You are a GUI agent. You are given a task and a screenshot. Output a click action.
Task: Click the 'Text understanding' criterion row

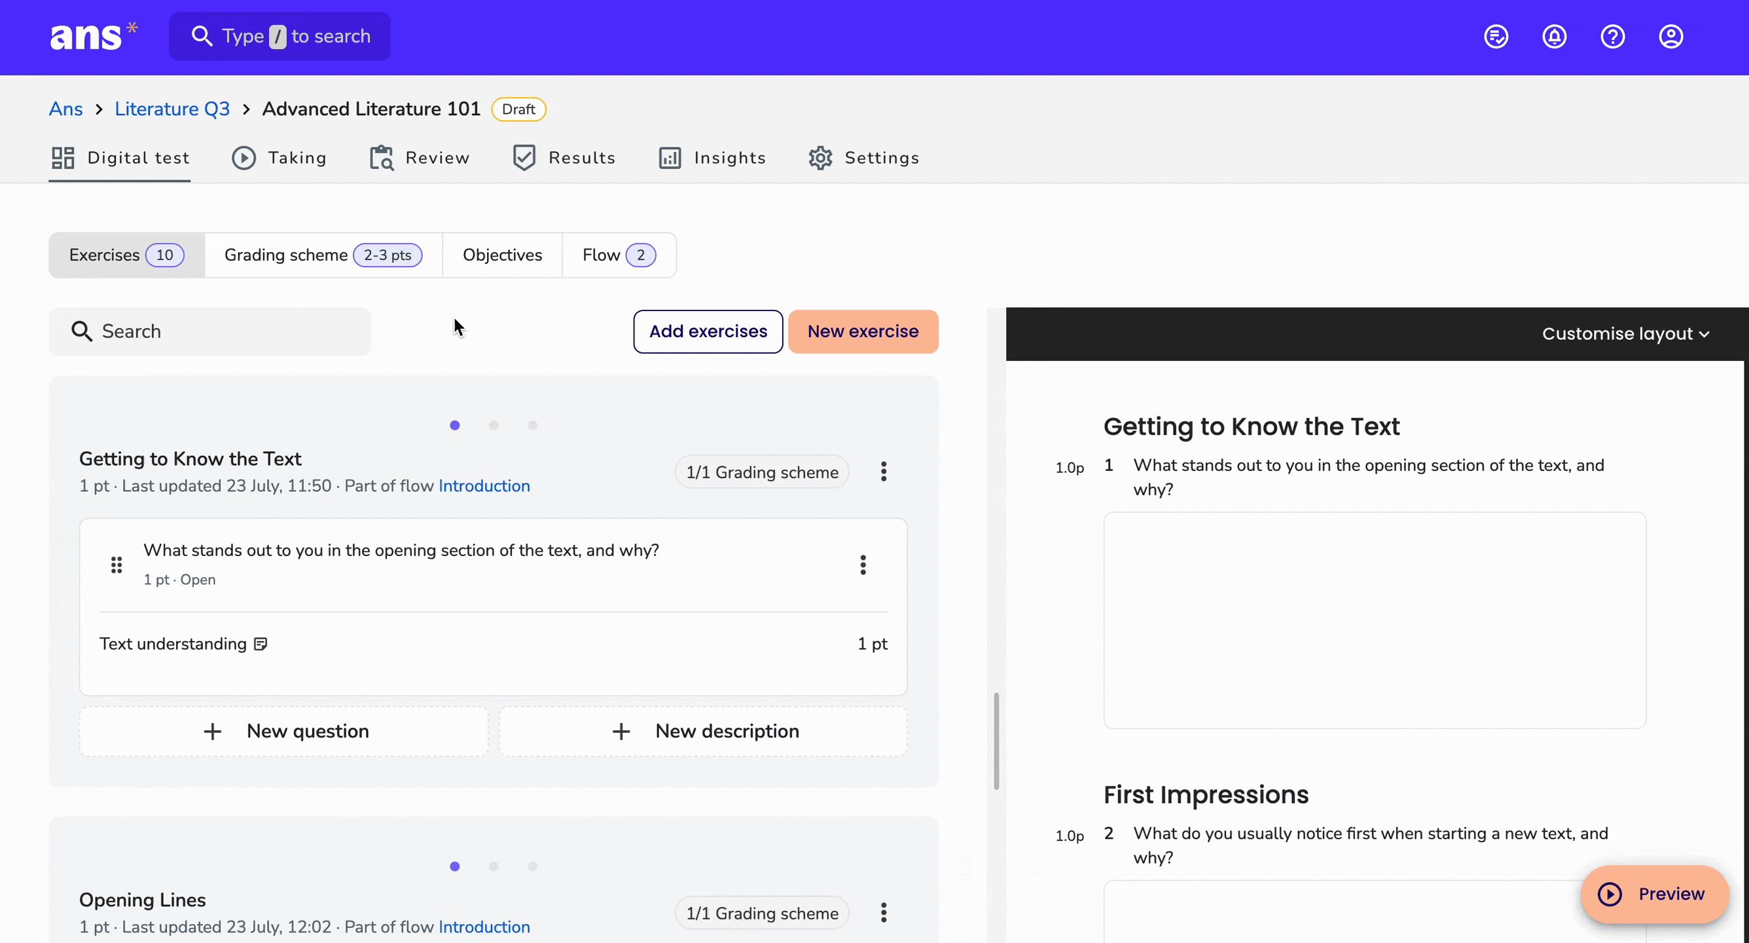pyautogui.click(x=493, y=644)
